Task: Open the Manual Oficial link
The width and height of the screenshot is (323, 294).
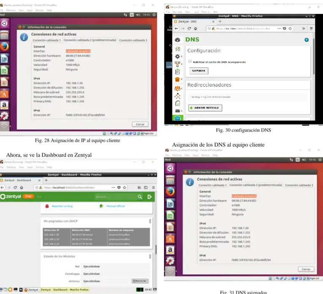Action: coord(116,206)
